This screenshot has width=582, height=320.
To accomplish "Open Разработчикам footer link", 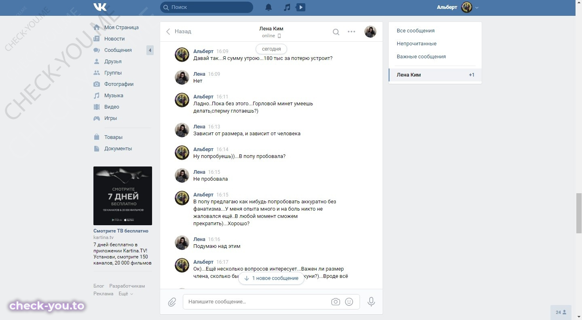I will (x=127, y=286).
